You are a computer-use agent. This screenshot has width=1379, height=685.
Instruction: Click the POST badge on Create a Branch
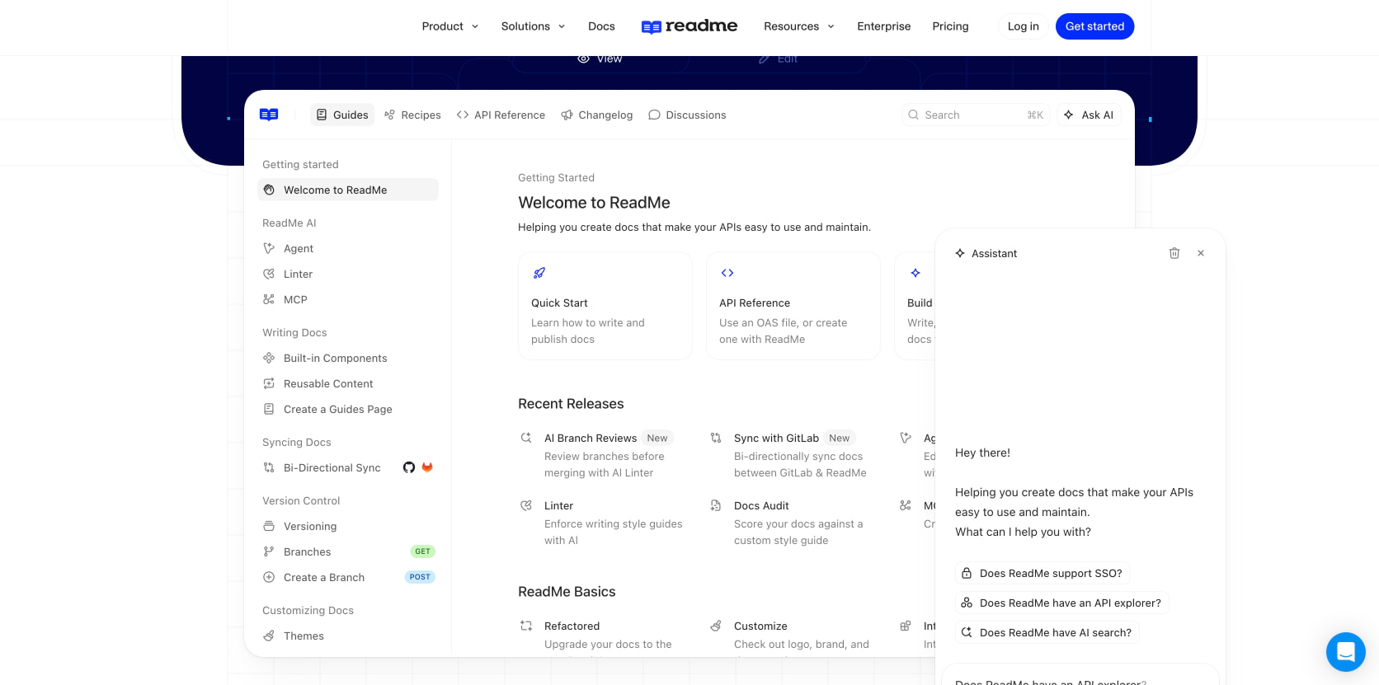tap(420, 577)
